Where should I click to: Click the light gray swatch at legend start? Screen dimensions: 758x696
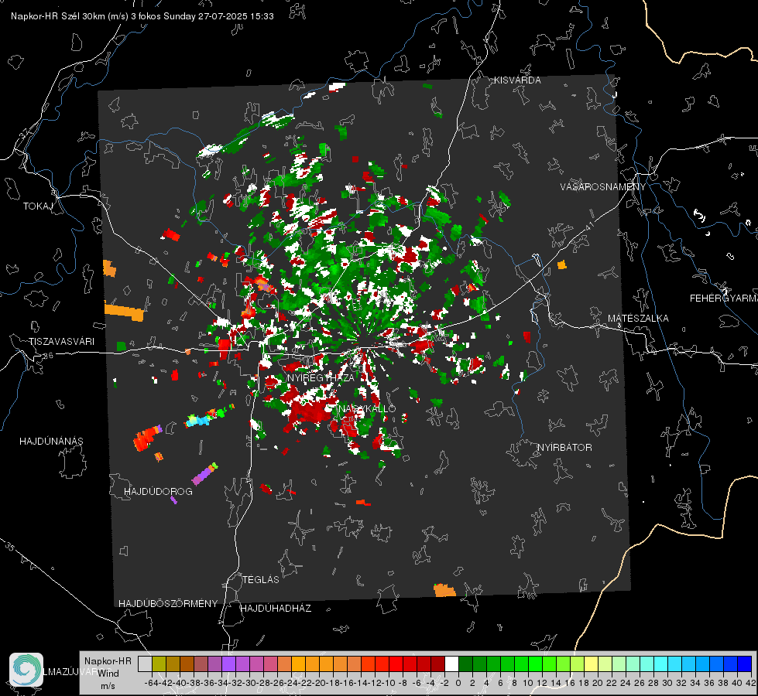[x=145, y=664]
